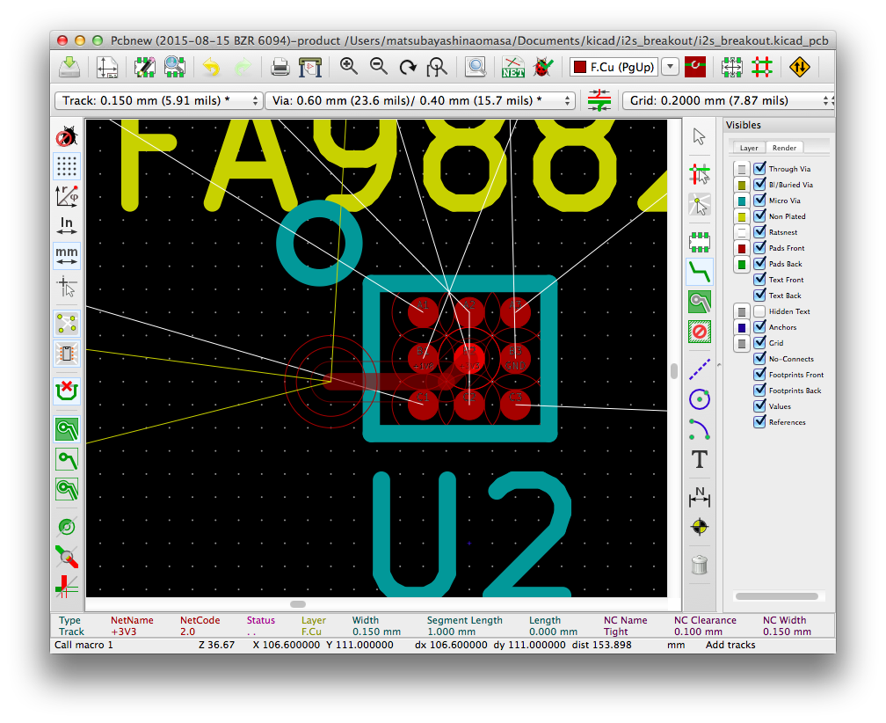The image size is (886, 723).
Task: Run design rules check ladybug icon
Action: [x=543, y=67]
